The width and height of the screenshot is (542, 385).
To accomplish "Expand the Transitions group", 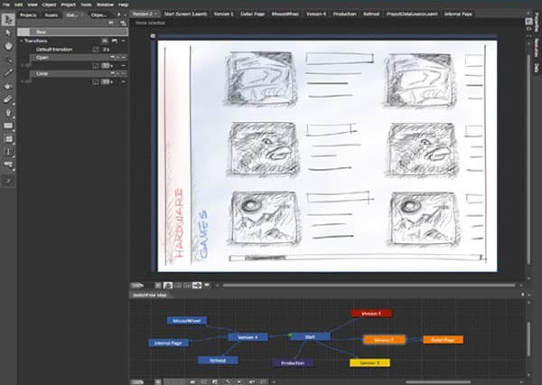I will click(22, 41).
